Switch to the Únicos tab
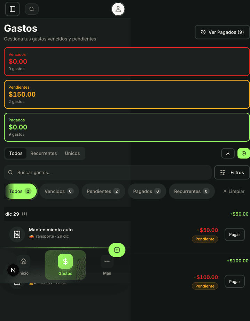Viewport: 250px width, 321px height. click(x=72, y=153)
